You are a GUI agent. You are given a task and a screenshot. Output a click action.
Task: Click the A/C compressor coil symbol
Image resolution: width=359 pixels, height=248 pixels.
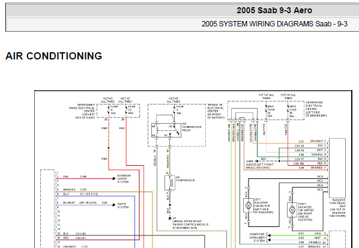click(170, 183)
